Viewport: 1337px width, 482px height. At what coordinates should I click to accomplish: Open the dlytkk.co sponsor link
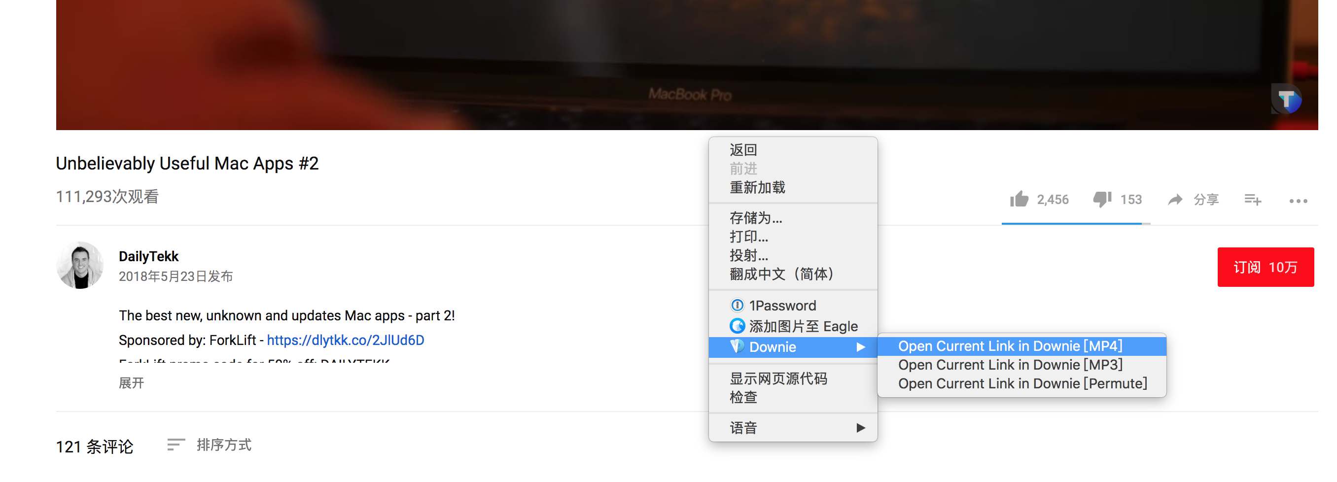tap(345, 341)
